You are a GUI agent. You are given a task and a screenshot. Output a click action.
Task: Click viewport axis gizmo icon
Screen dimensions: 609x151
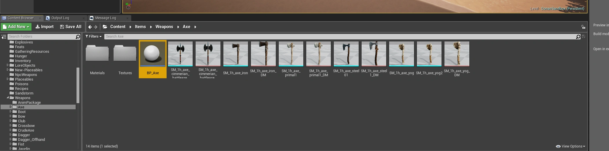coord(128,5)
